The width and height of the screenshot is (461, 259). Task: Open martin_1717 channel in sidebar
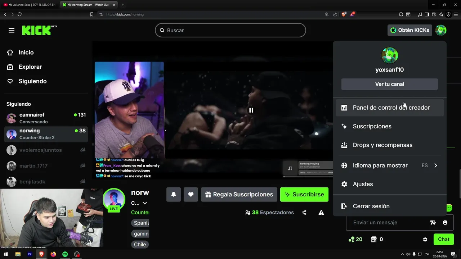tap(46, 166)
